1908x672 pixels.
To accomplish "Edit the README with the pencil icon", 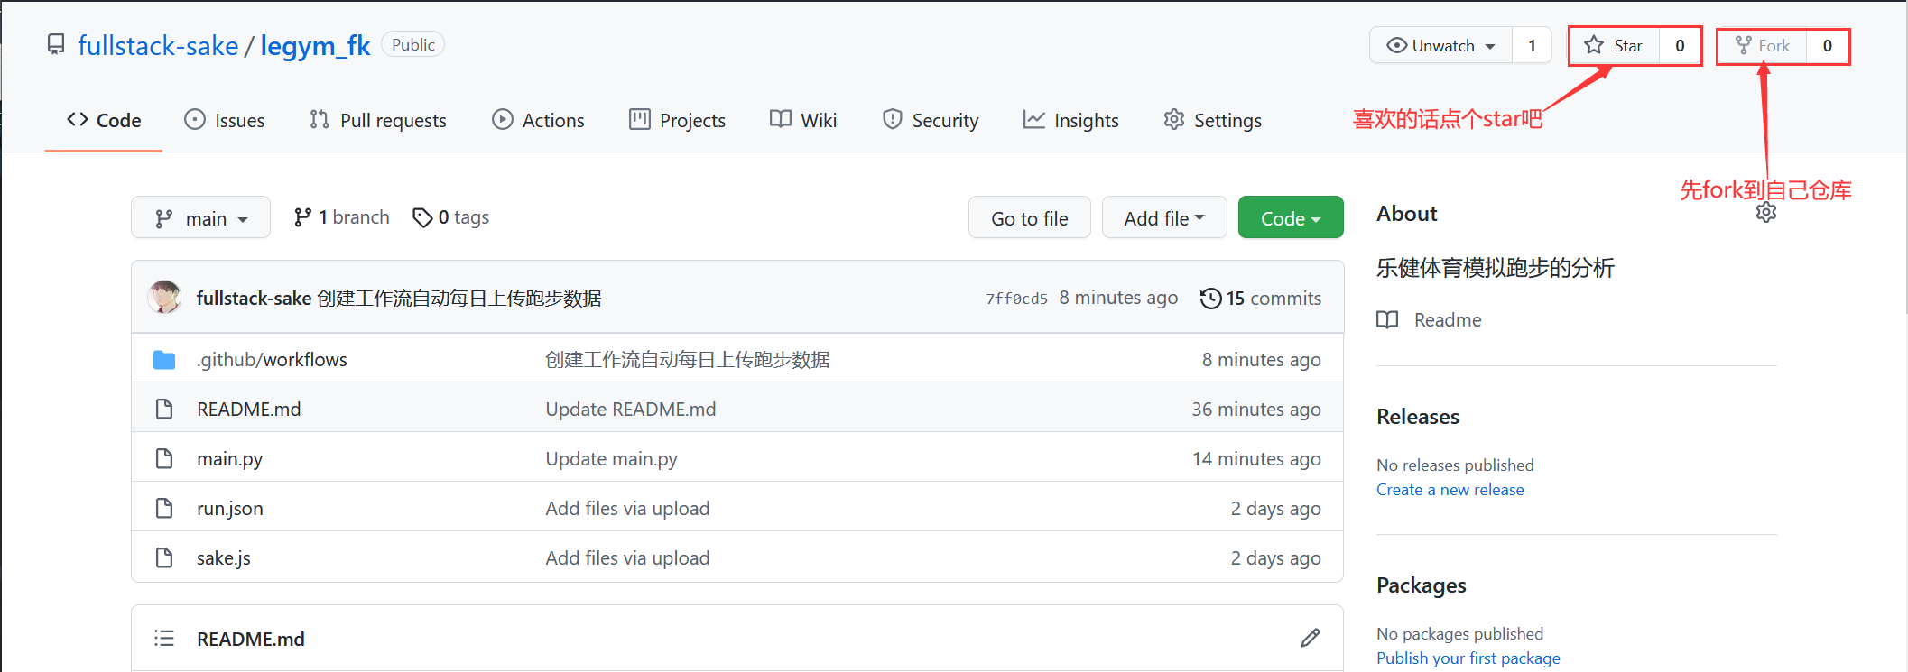I will pyautogui.click(x=1311, y=639).
